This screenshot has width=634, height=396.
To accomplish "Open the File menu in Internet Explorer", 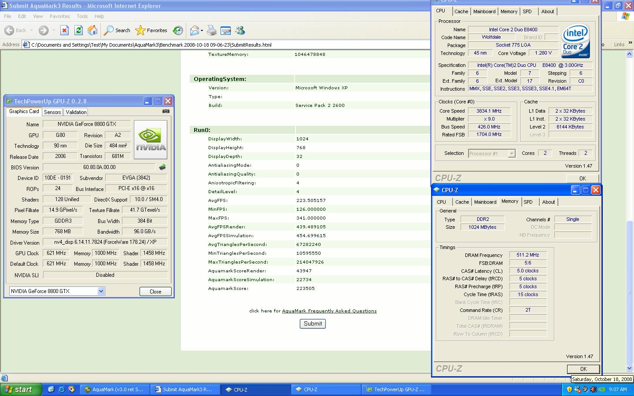I will 7,16.
